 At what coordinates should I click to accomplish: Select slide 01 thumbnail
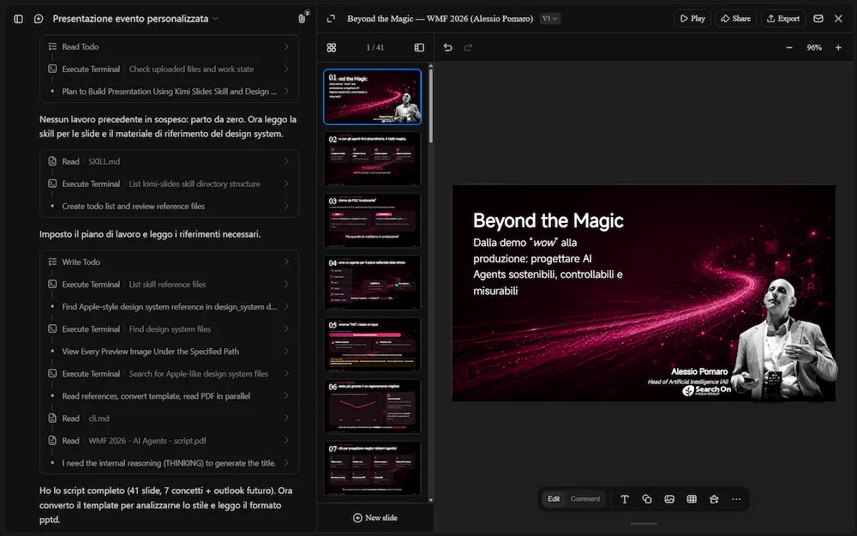[372, 97]
